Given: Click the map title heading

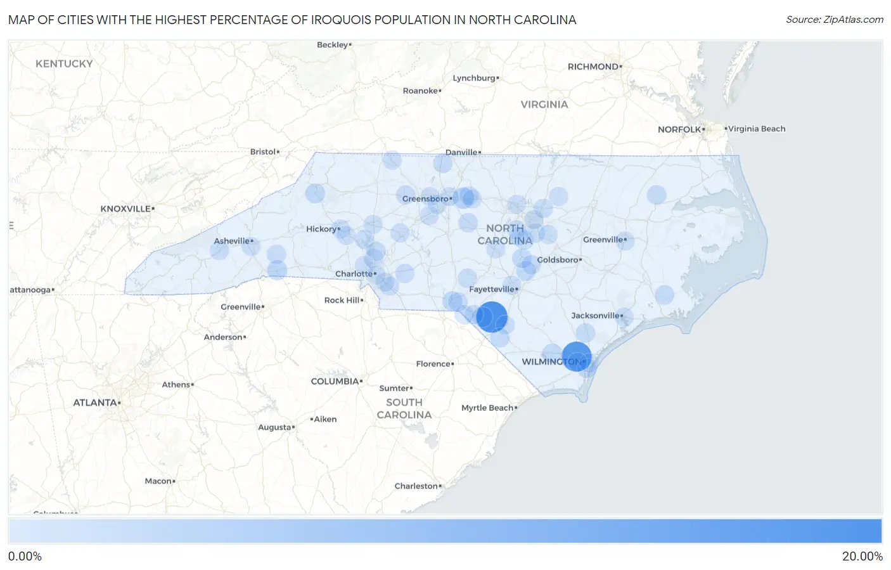Looking at the screenshot, I should (x=292, y=20).
